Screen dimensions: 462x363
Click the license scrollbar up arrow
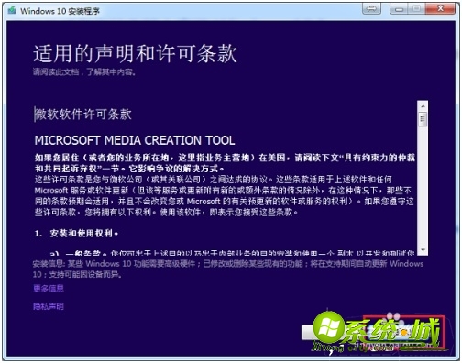click(423, 106)
